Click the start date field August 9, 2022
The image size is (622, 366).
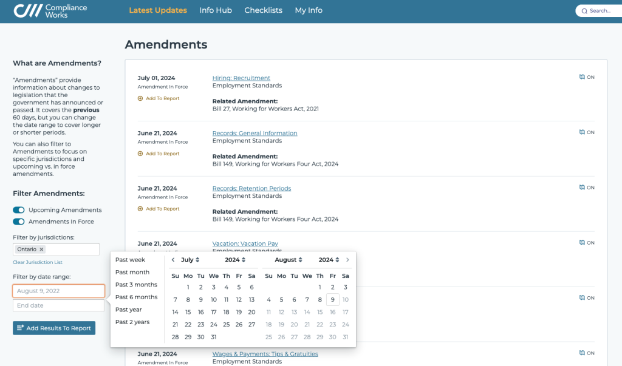tap(59, 291)
